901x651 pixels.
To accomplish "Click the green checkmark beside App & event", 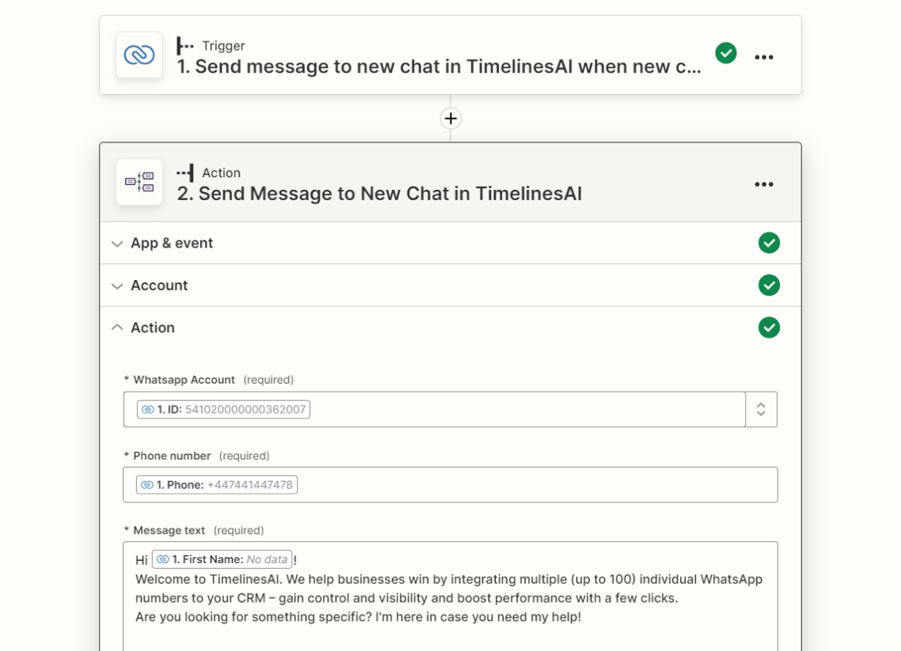I will coord(769,243).
